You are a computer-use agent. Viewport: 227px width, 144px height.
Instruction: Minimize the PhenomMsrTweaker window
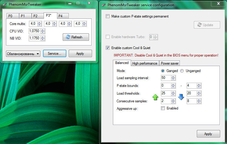(70, 3)
